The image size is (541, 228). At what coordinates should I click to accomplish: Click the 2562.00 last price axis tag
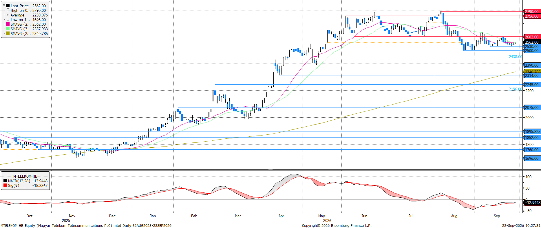532,42
